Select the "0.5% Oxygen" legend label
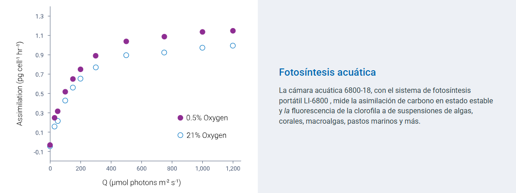The image size is (516, 193). [207, 118]
